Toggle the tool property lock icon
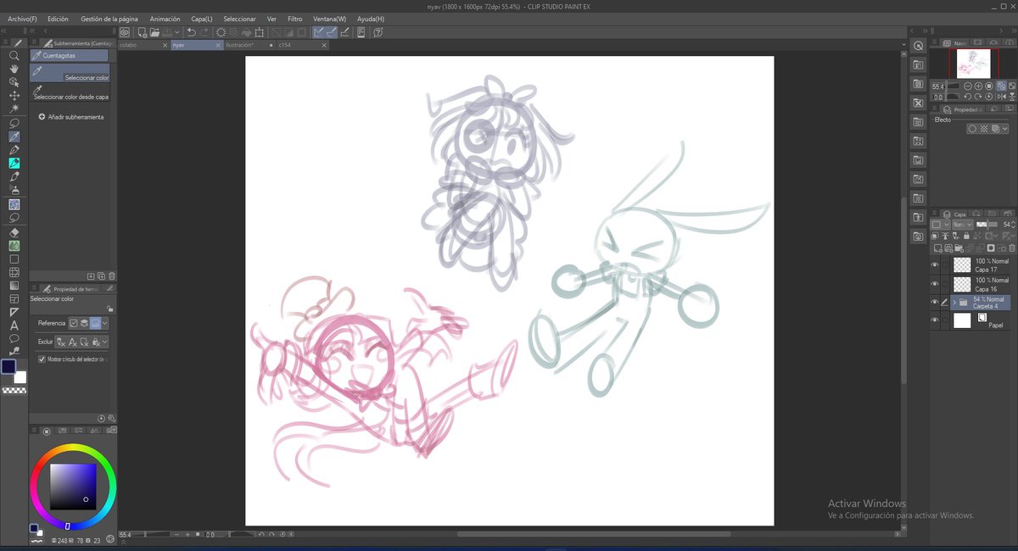 [110, 309]
